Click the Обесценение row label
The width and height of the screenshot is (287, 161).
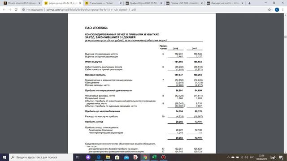point(92,82)
